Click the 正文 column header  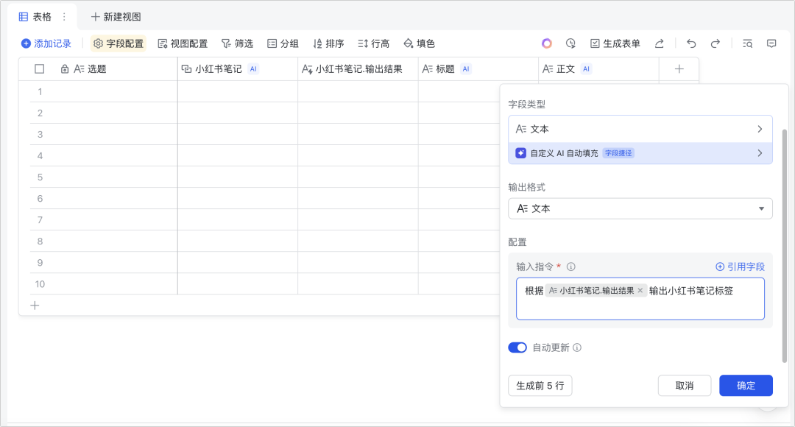point(598,69)
